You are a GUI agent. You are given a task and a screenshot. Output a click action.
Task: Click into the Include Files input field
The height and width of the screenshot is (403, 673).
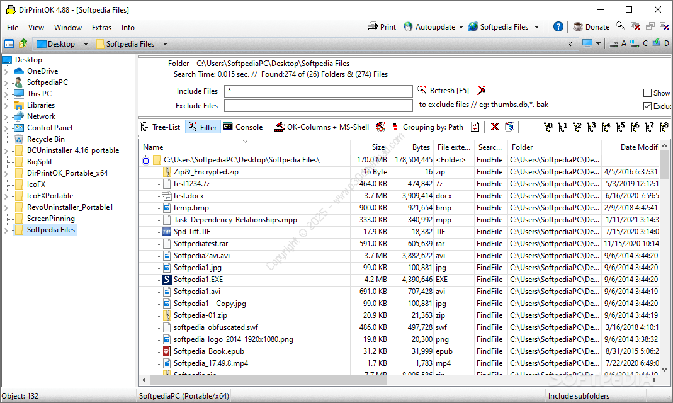point(318,91)
